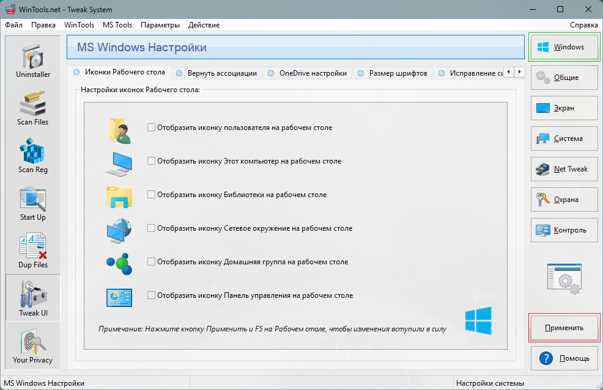This screenshot has height=390, width=603.
Task: Open the Параметры menu
Action: pos(160,25)
